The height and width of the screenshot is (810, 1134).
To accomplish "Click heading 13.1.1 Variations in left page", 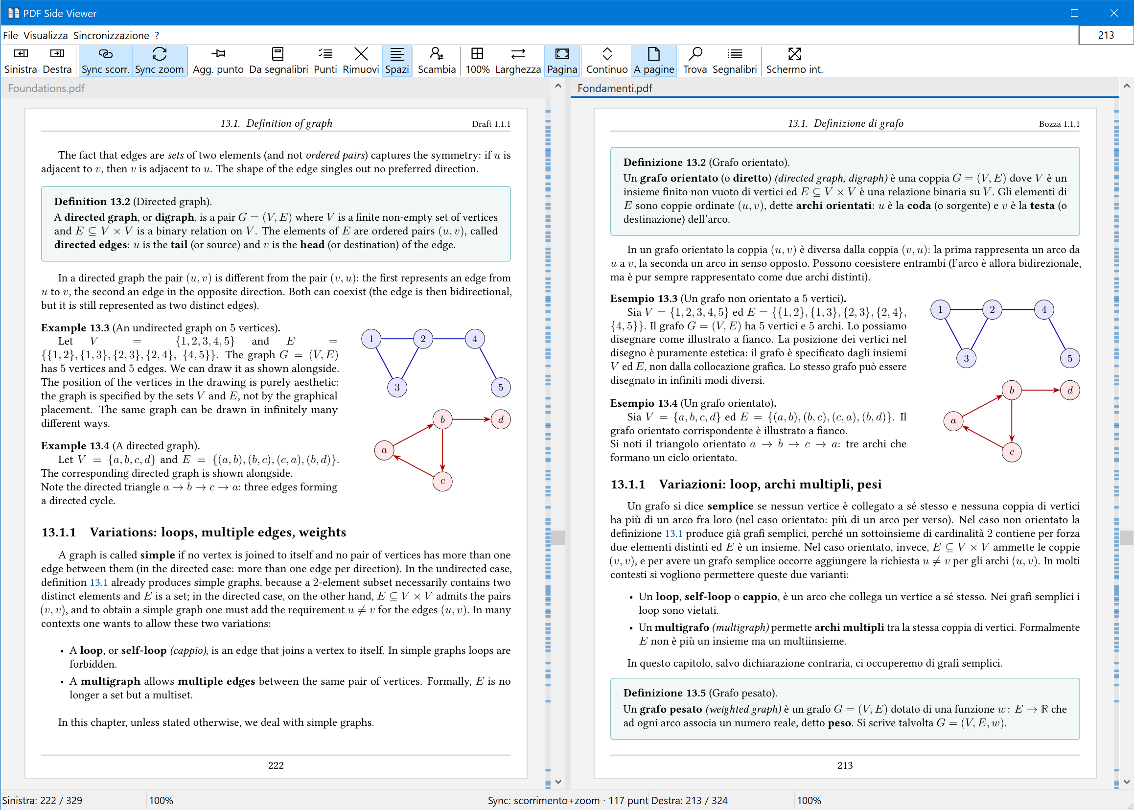I will pyautogui.click(x=193, y=532).
